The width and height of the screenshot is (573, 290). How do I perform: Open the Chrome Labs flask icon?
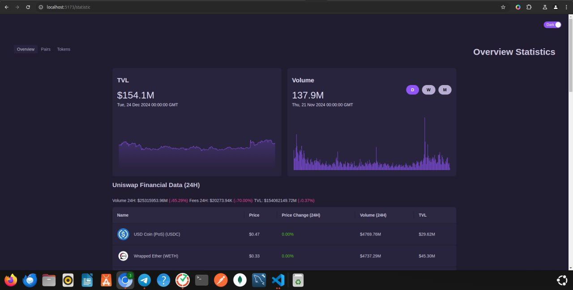tap(545, 7)
